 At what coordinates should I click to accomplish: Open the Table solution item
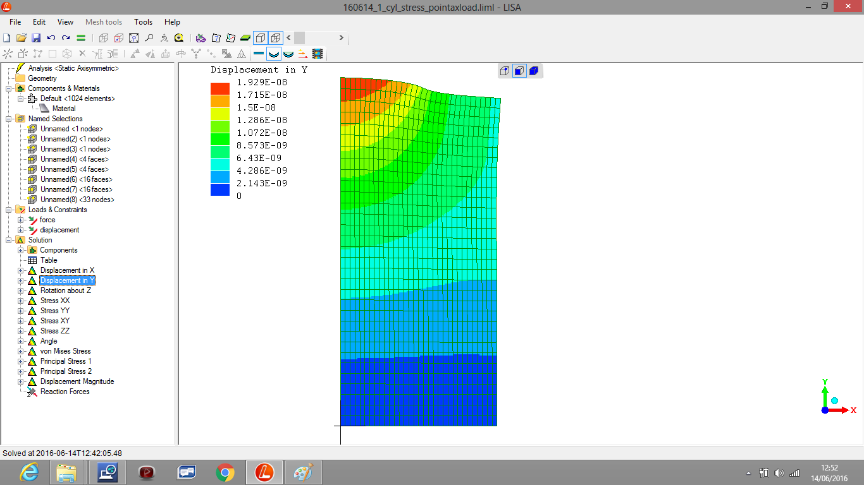tap(49, 260)
